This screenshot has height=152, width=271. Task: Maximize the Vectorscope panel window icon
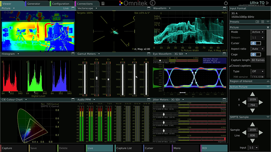(149, 8)
